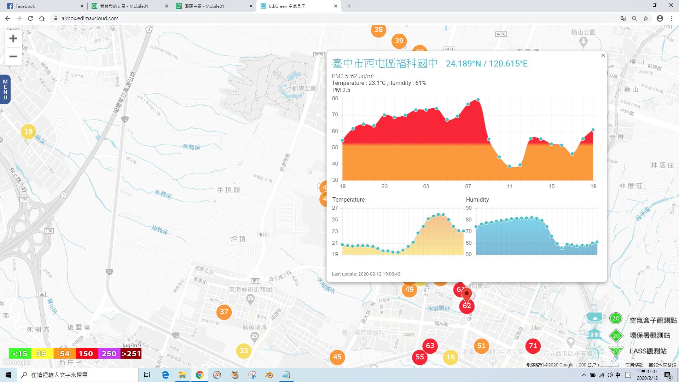Open the taskbar clock 07:07

point(647,375)
